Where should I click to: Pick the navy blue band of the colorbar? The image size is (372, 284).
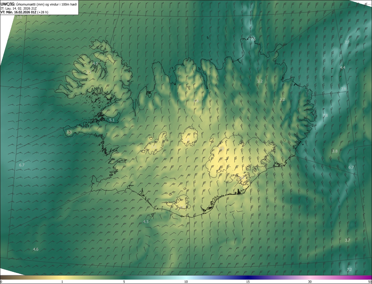point(248,278)
